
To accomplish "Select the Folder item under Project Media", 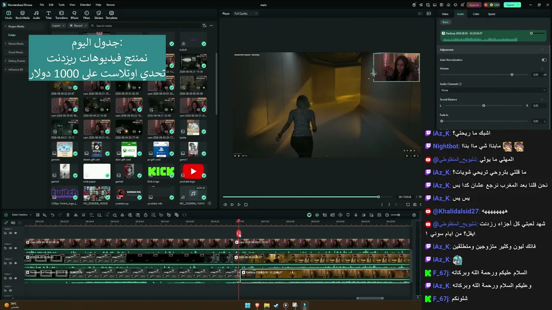I will pos(12,35).
